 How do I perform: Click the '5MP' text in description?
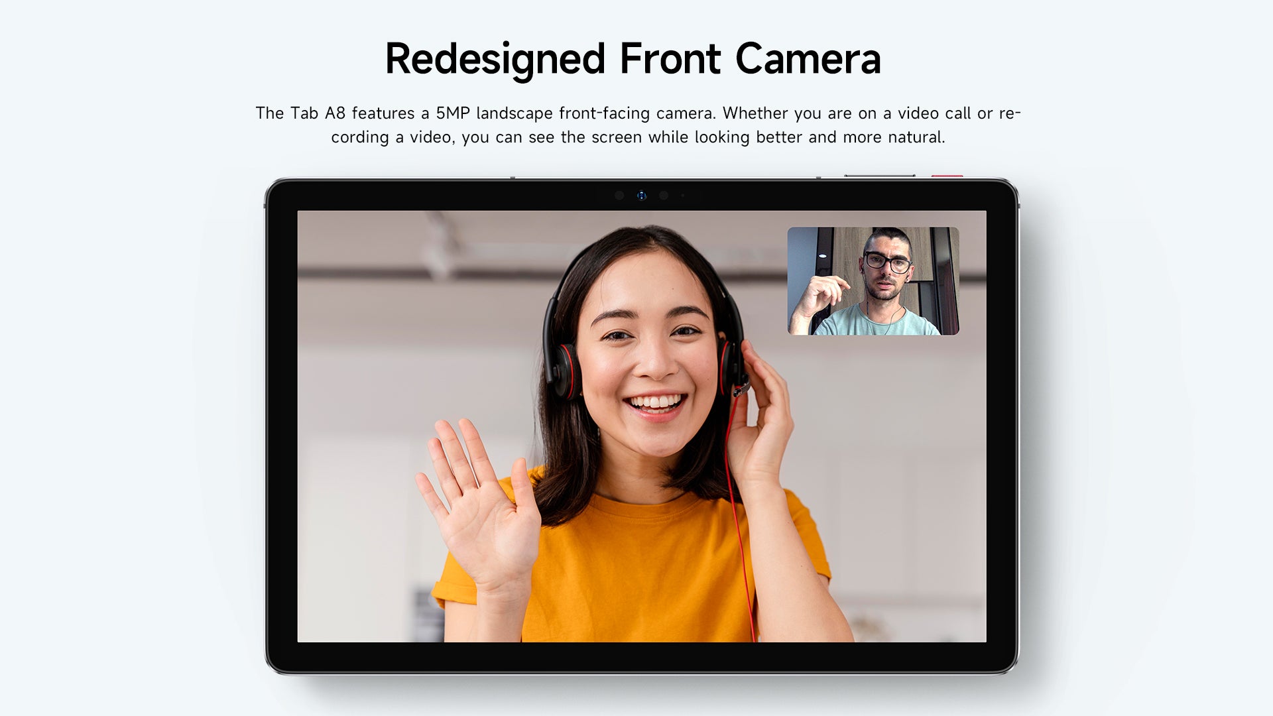pyautogui.click(x=452, y=113)
